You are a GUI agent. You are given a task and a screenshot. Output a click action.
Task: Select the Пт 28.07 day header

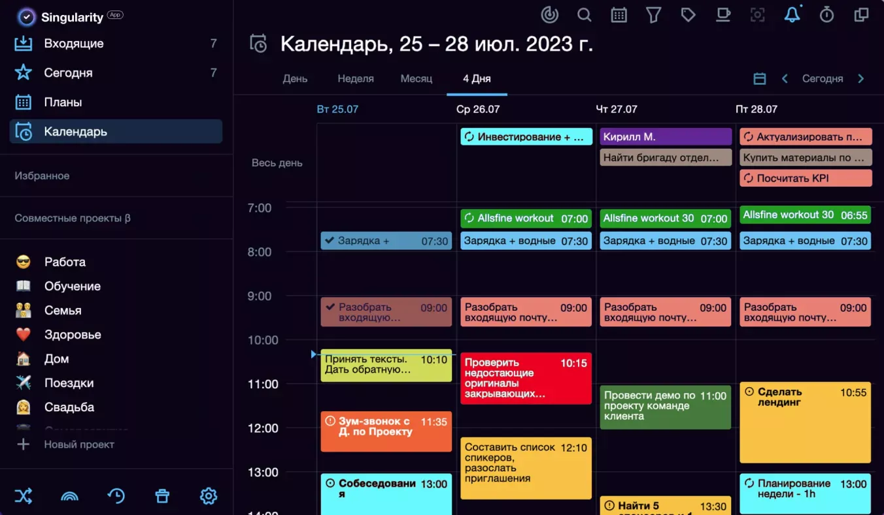756,109
